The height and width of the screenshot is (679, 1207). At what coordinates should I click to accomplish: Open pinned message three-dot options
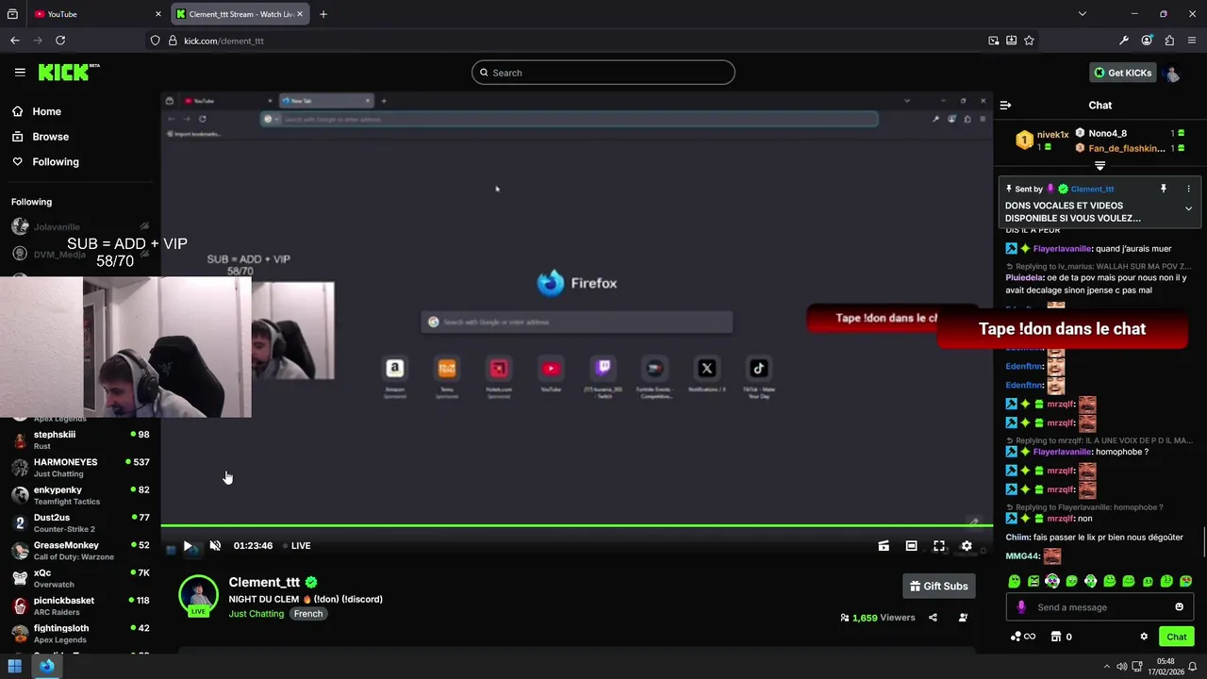tap(1188, 189)
